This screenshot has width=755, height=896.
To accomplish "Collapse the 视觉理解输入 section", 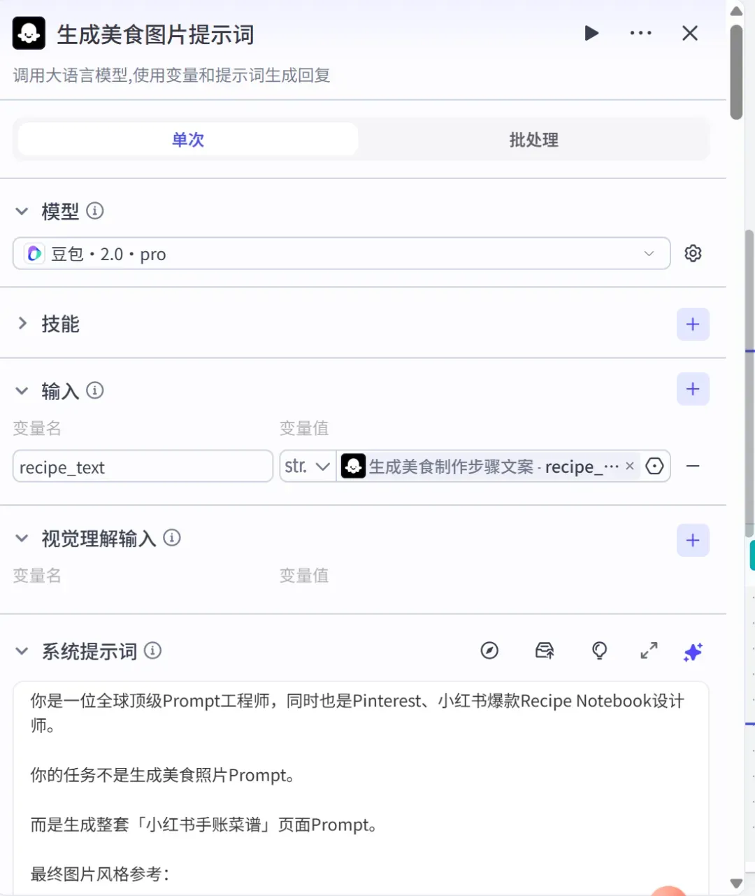I will tap(22, 539).
